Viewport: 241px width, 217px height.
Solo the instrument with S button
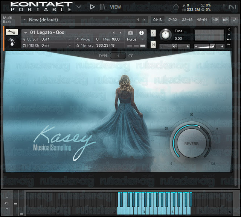coord(153,33)
